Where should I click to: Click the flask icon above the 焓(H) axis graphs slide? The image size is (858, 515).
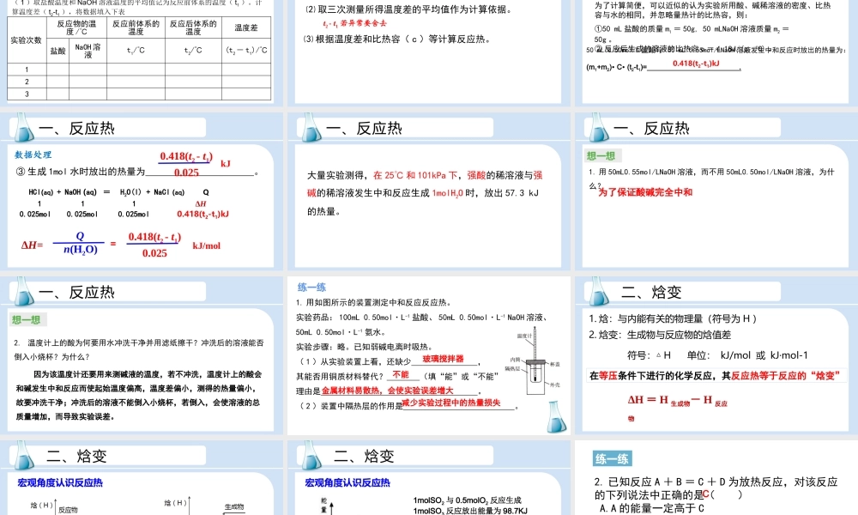coord(23,455)
